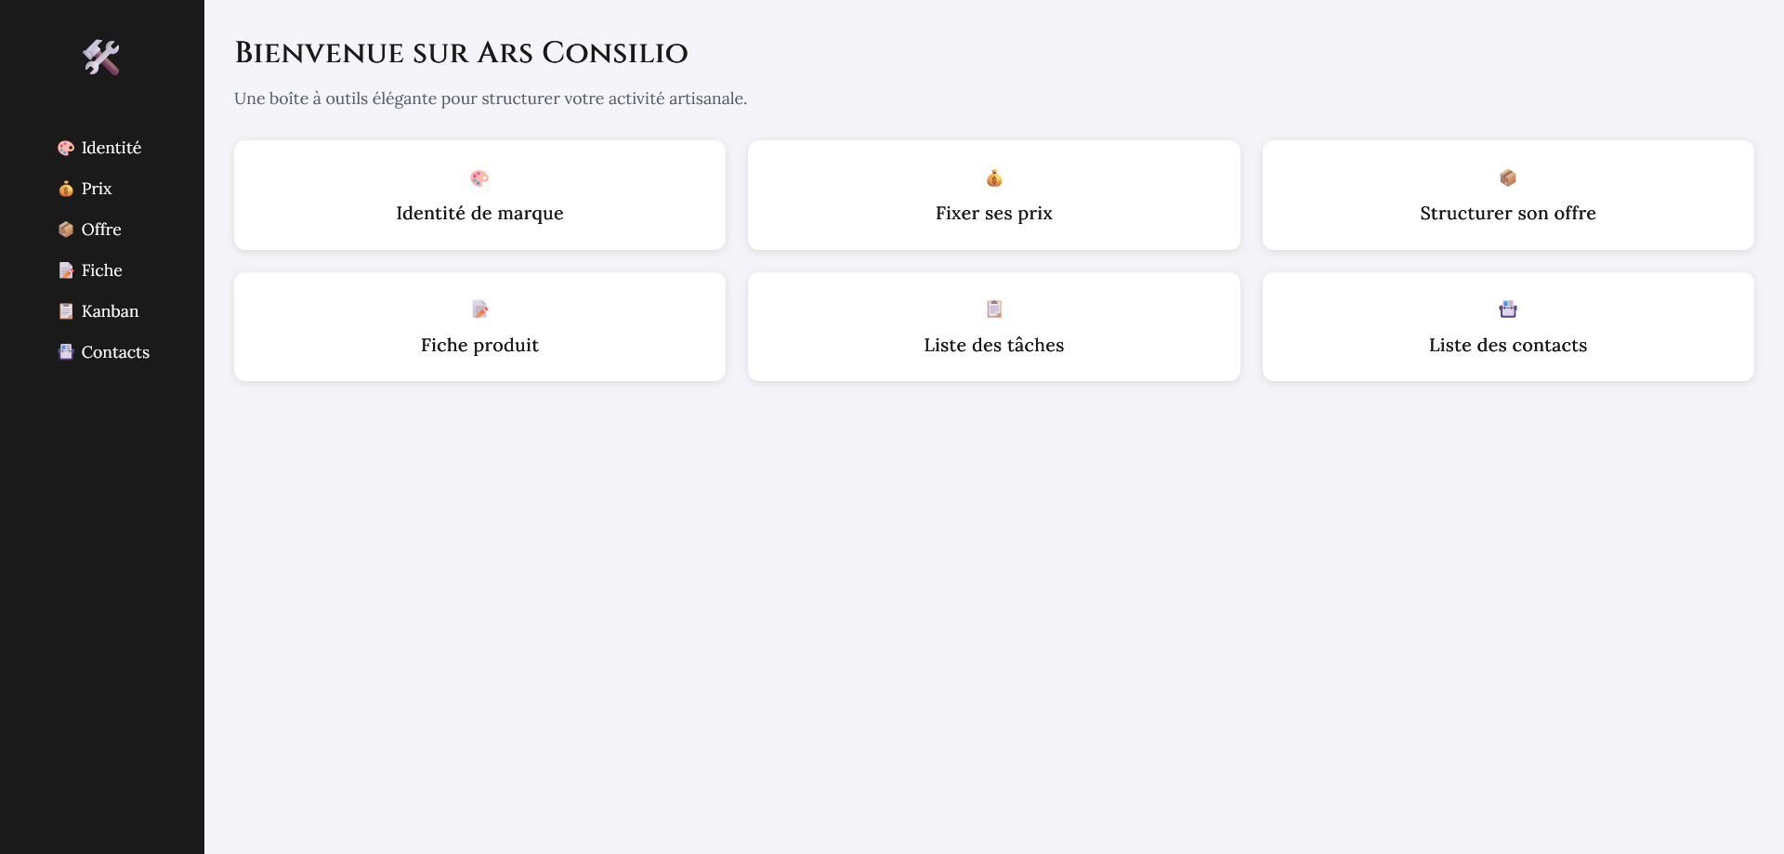The width and height of the screenshot is (1784, 854).
Task: Click the hammer and wrench logo icon
Action: pos(101,58)
